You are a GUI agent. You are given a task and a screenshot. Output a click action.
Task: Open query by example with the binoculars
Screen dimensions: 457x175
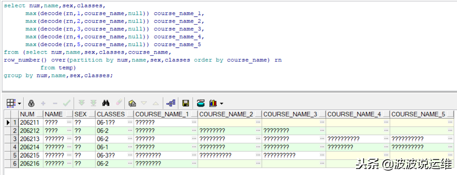(106, 103)
